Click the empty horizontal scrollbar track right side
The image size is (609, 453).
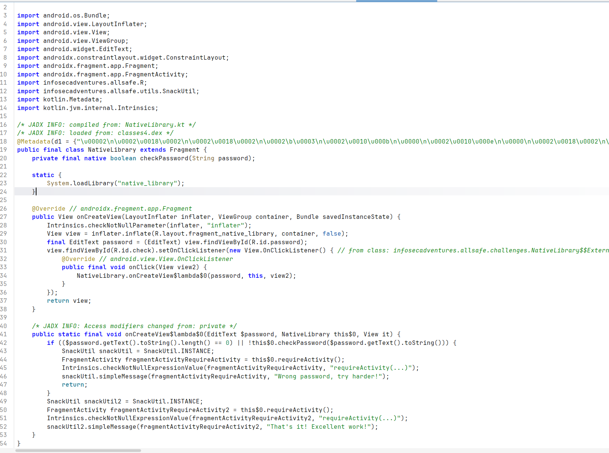click(x=372, y=450)
